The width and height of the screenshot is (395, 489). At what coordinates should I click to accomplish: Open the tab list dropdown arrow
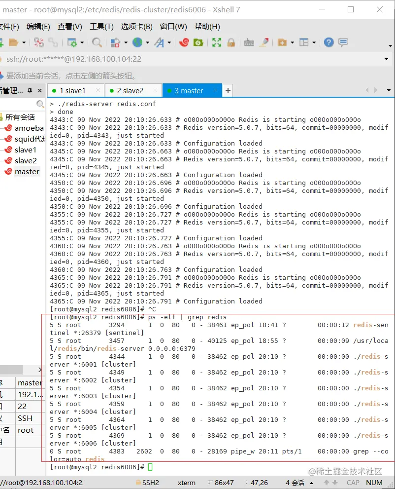coord(389,90)
